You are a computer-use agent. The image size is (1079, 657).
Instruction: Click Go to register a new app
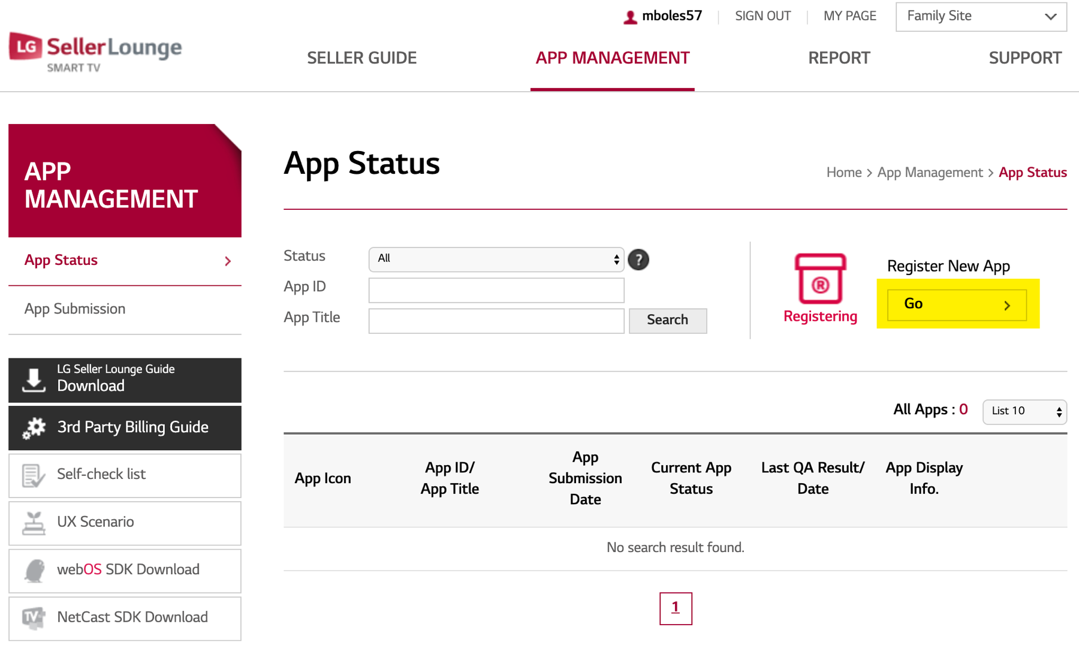(957, 305)
